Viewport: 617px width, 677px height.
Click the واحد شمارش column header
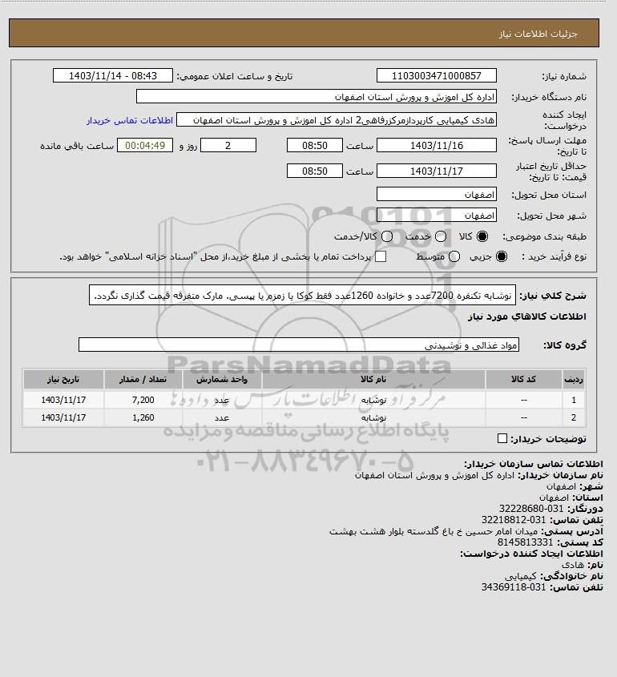click(x=222, y=379)
